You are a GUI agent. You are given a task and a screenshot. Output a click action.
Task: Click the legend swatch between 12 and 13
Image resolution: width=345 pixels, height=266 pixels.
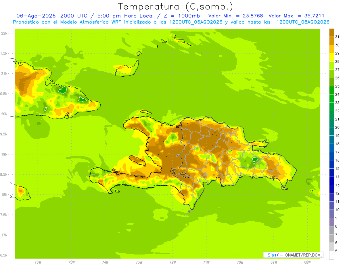tap(331, 189)
